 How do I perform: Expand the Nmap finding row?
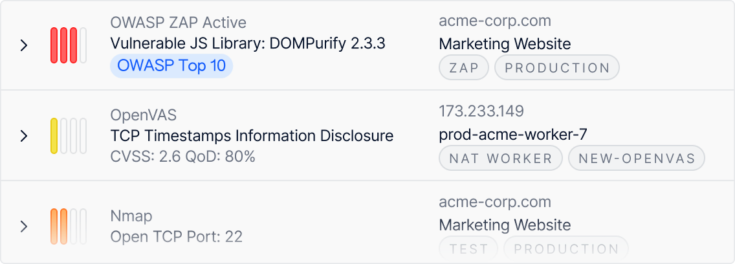coord(24,226)
